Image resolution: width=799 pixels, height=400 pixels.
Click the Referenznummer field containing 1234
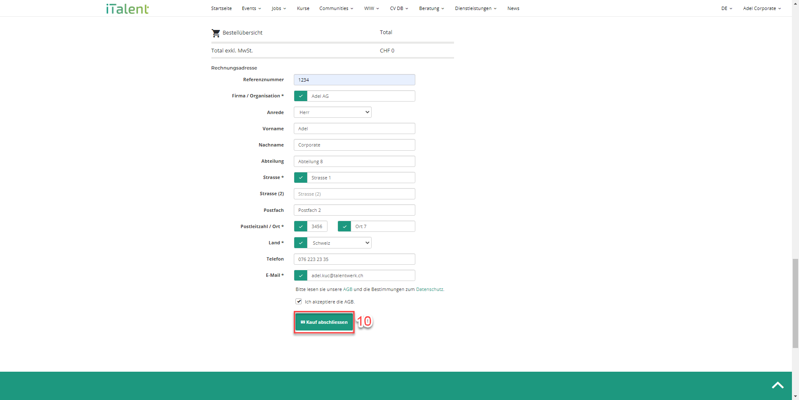coord(355,80)
